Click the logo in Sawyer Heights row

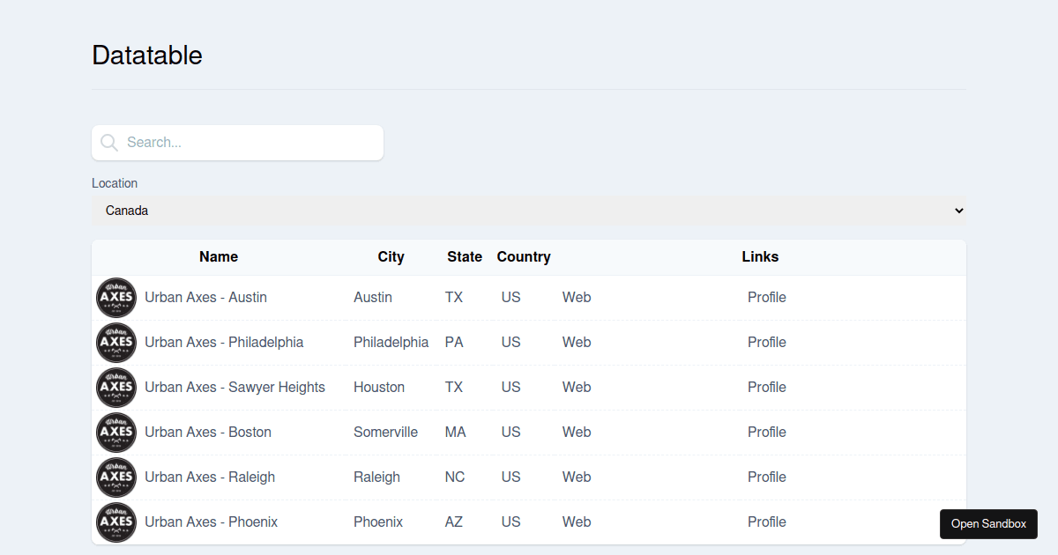click(x=116, y=388)
